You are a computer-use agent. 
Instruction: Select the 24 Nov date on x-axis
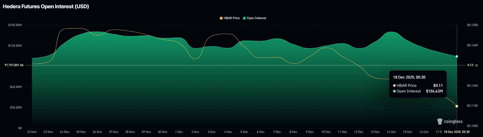(x=65, y=132)
